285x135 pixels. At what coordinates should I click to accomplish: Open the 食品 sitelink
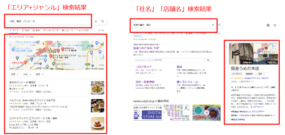tap(179, 67)
